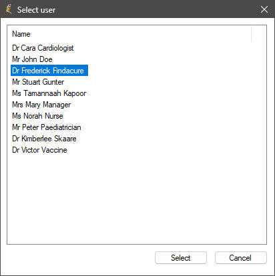Viewport: 275px width, 276px height.
Task: Select Mr Peter Paediatrician entry
Action: tap(47, 127)
